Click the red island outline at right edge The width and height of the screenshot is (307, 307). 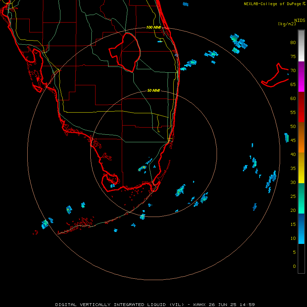click(275, 75)
